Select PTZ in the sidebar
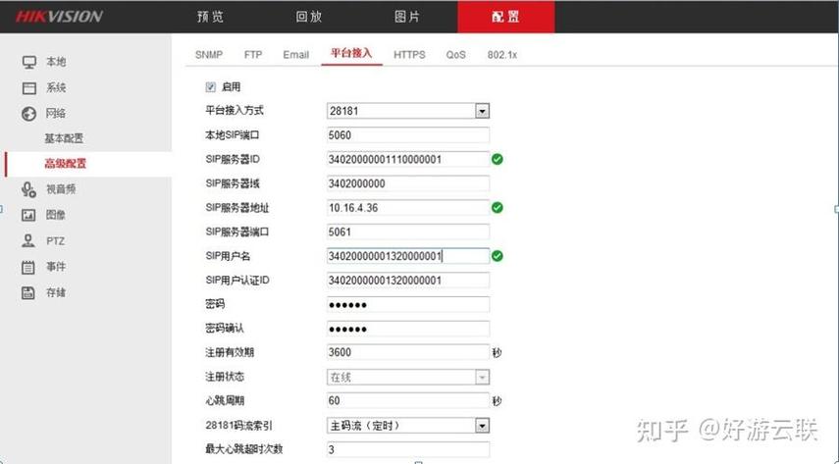The width and height of the screenshot is (839, 464). [x=55, y=241]
